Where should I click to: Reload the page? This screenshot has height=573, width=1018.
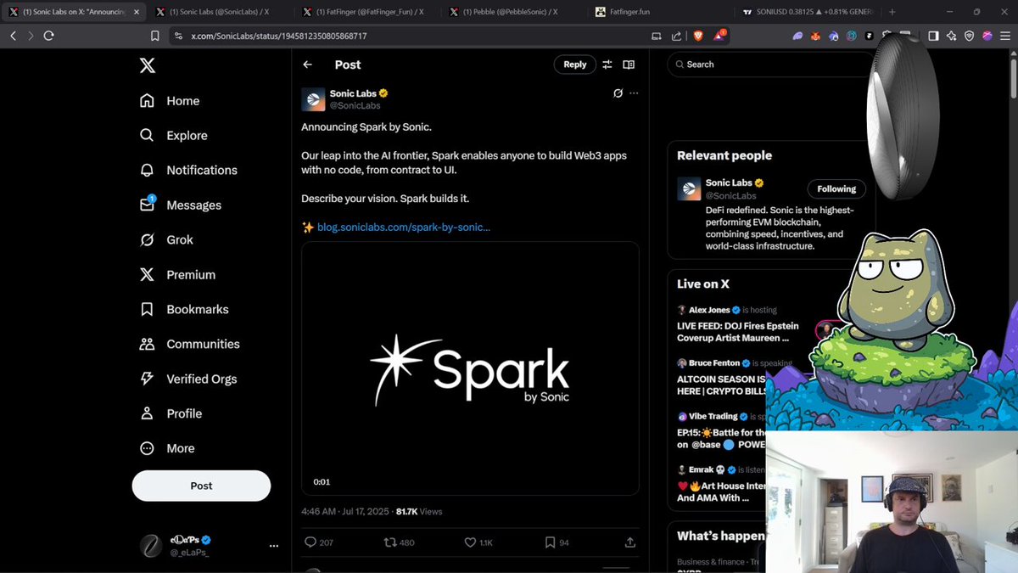point(49,36)
